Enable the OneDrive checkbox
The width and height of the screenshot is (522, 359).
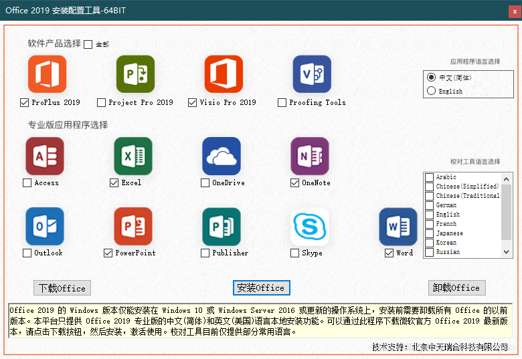click(205, 183)
